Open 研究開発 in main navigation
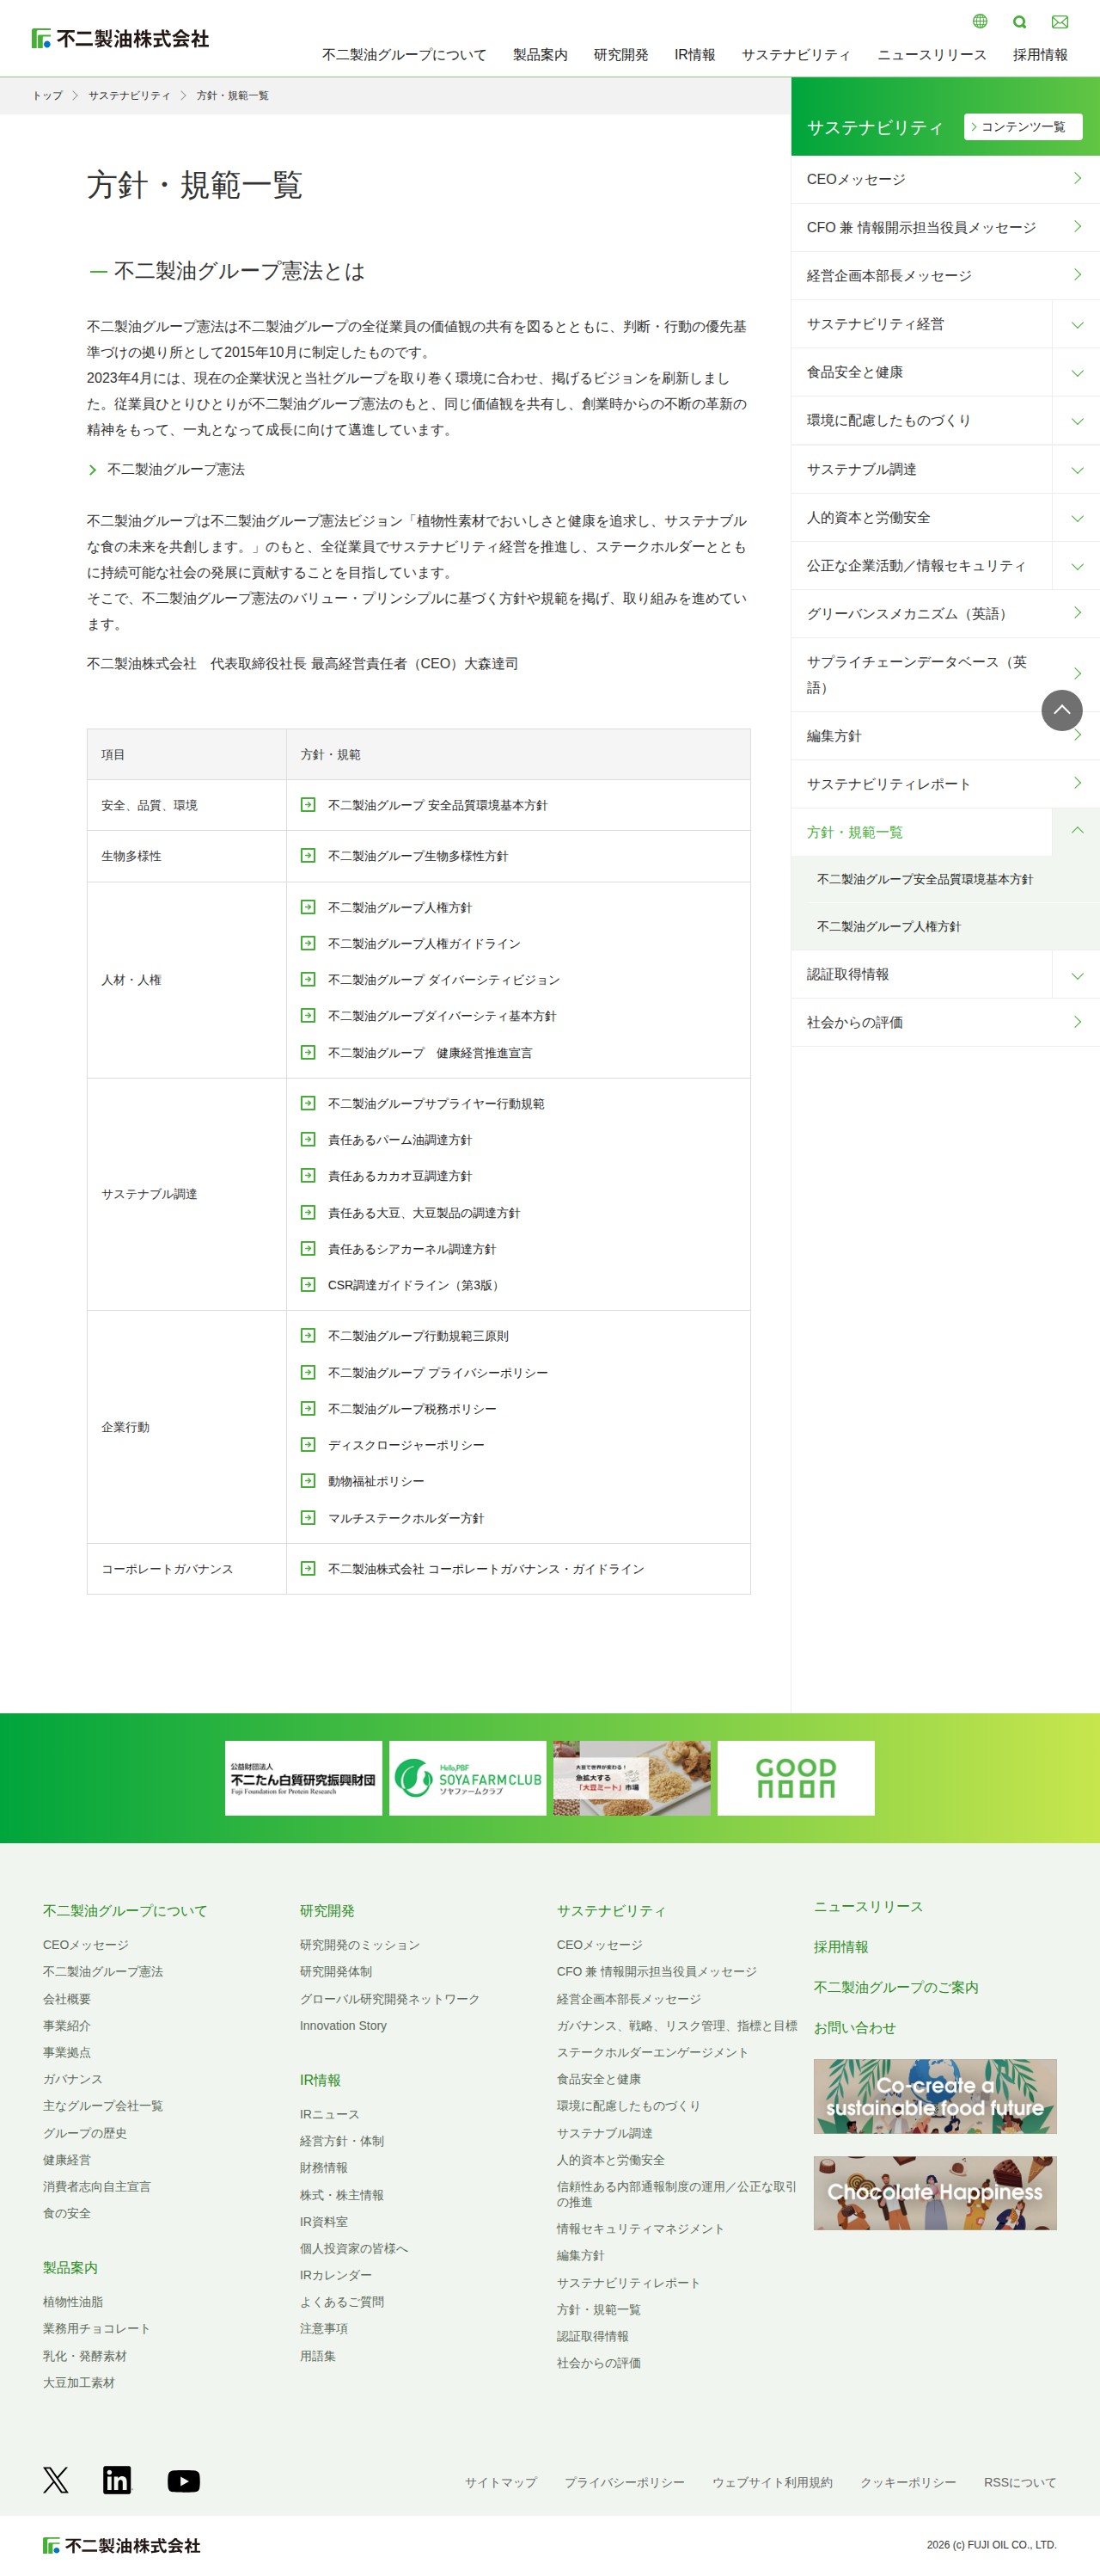 [620, 55]
